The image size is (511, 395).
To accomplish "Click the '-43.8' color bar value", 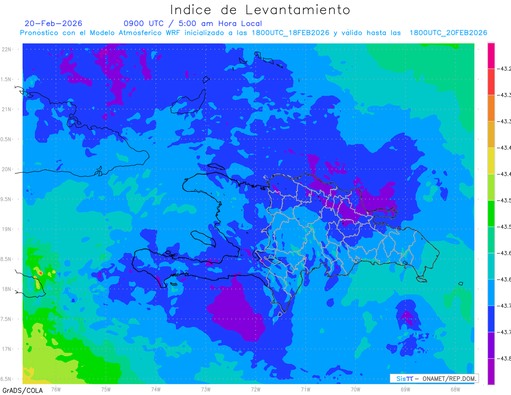I will [505, 358].
